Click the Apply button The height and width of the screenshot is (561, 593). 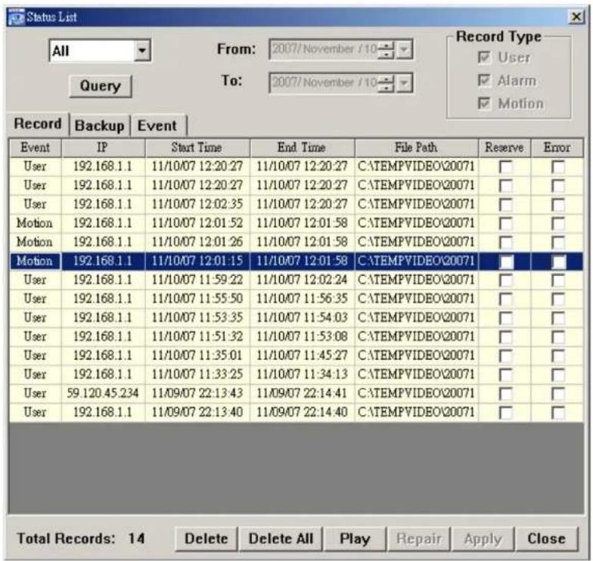click(x=483, y=538)
